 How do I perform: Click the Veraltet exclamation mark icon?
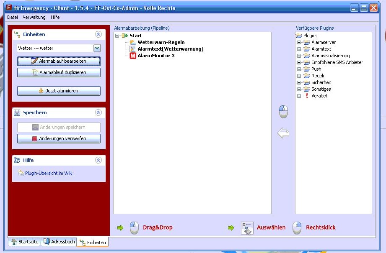(307, 96)
